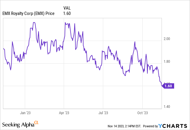190x130 pixels.
Task: Click the Jul '23 axis label
Action: point(103,113)
